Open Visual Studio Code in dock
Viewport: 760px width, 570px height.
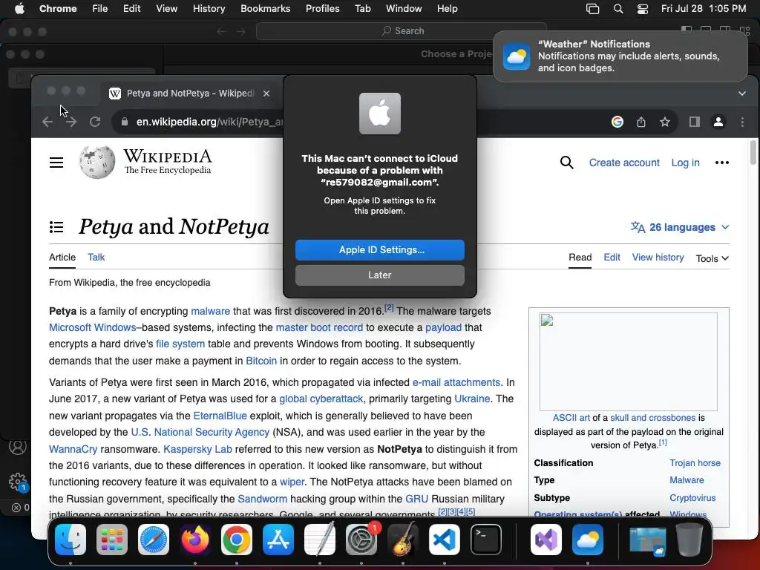pyautogui.click(x=445, y=540)
